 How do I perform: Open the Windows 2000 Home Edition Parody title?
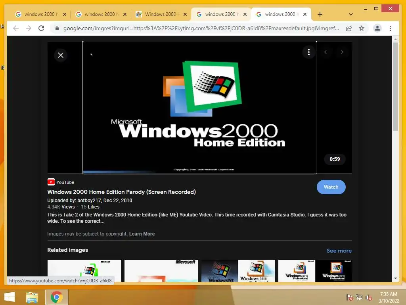click(121, 192)
